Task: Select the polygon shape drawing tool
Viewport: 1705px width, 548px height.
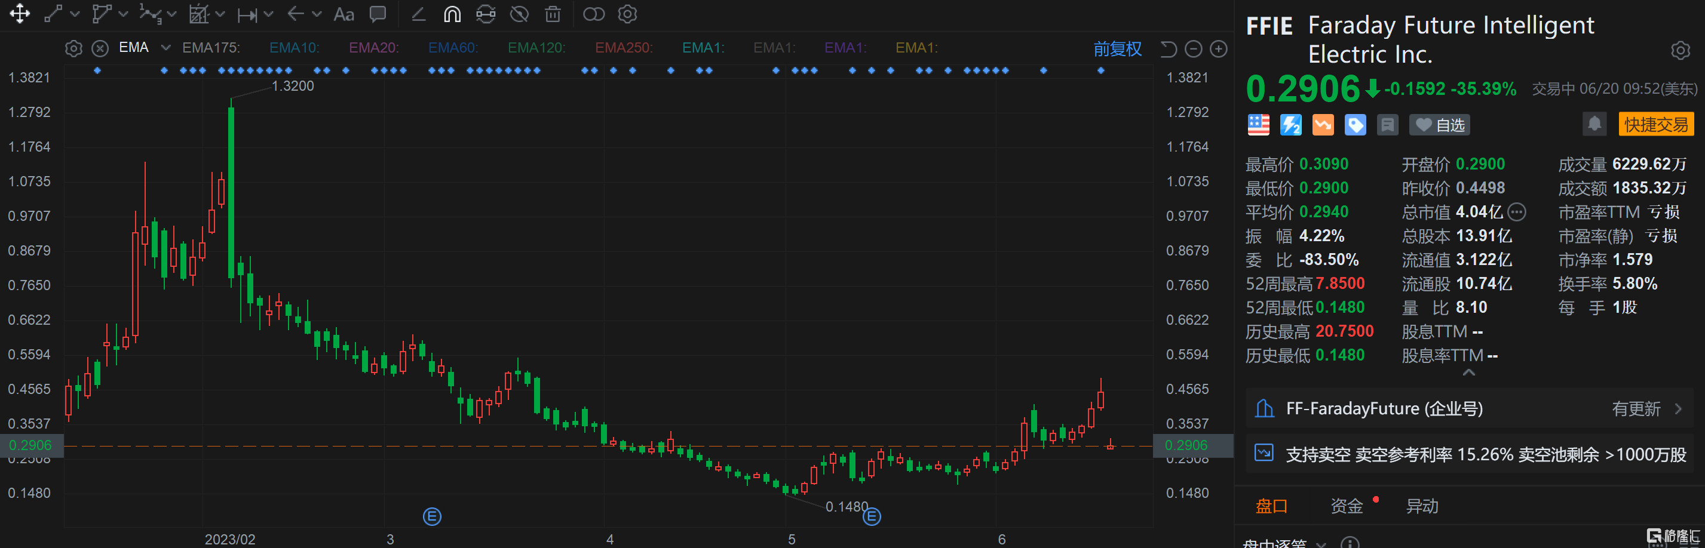Action: 102,14
